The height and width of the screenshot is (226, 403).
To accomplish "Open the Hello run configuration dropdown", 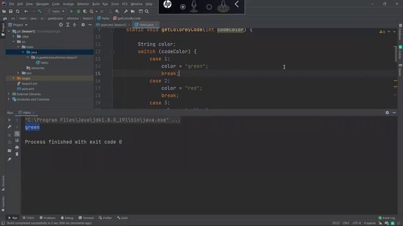I will 56,11.
